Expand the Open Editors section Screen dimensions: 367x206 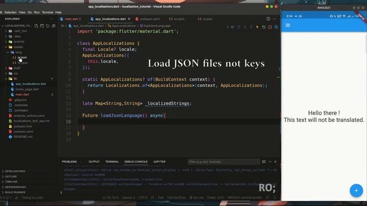[29, 171]
